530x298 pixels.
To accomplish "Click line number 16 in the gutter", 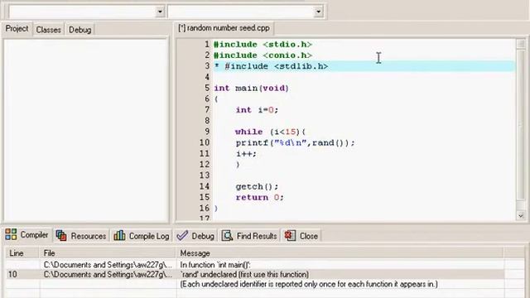I will [205, 208].
